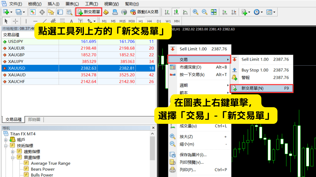
Task: Click the zoom in magnifier toolbar icon
Action: coord(195,12)
